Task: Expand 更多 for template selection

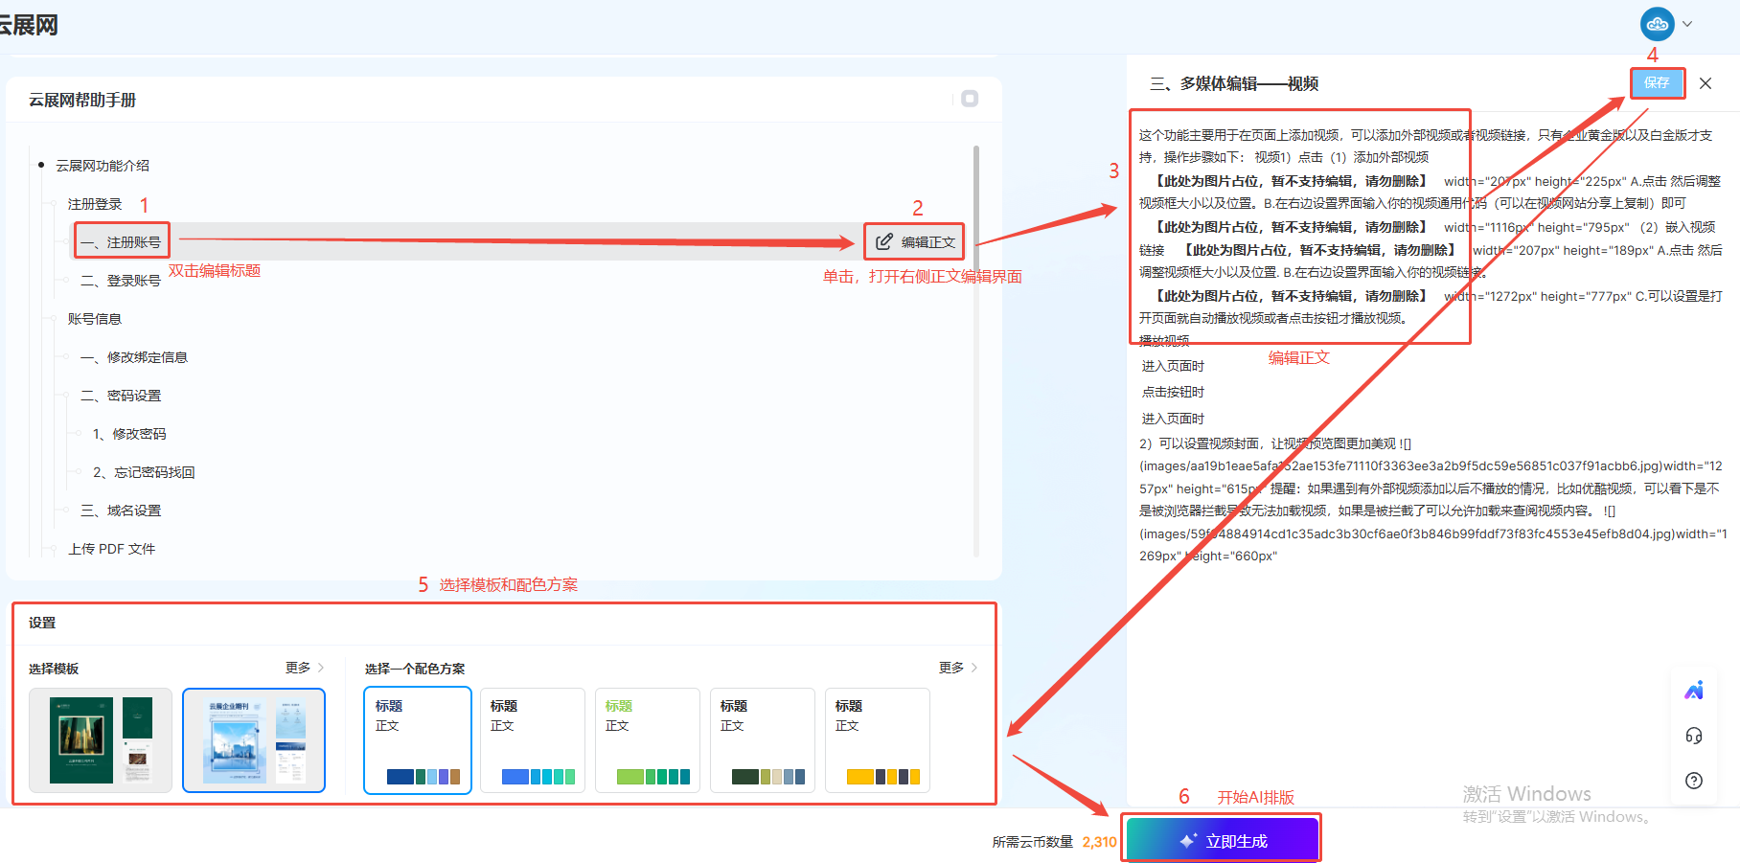Action: click(305, 668)
